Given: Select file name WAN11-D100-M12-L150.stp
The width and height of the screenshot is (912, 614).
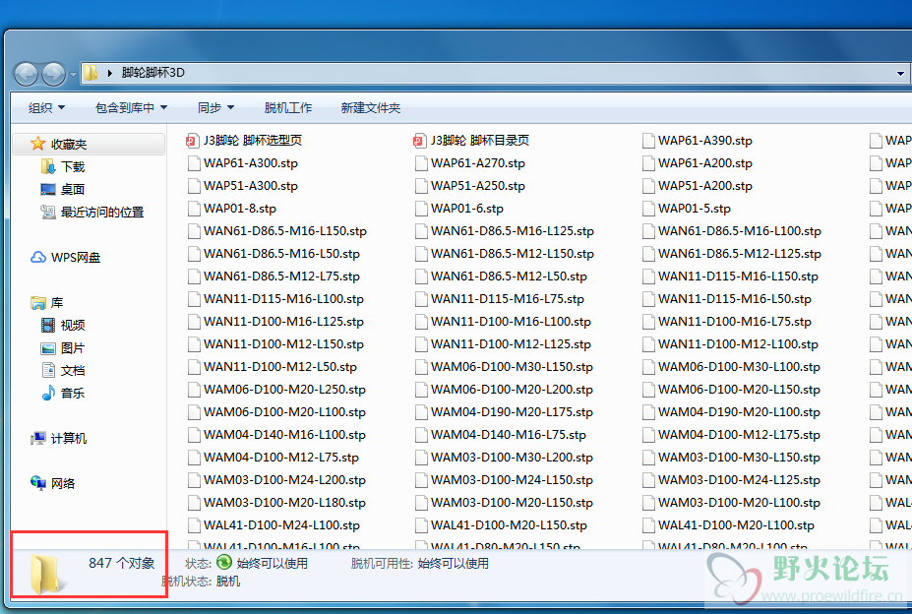Looking at the screenshot, I should [284, 344].
